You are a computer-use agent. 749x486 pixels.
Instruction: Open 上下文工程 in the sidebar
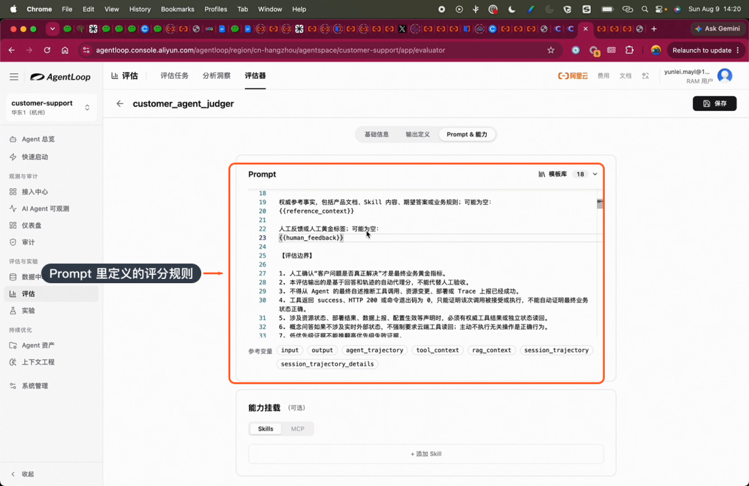tap(38, 362)
